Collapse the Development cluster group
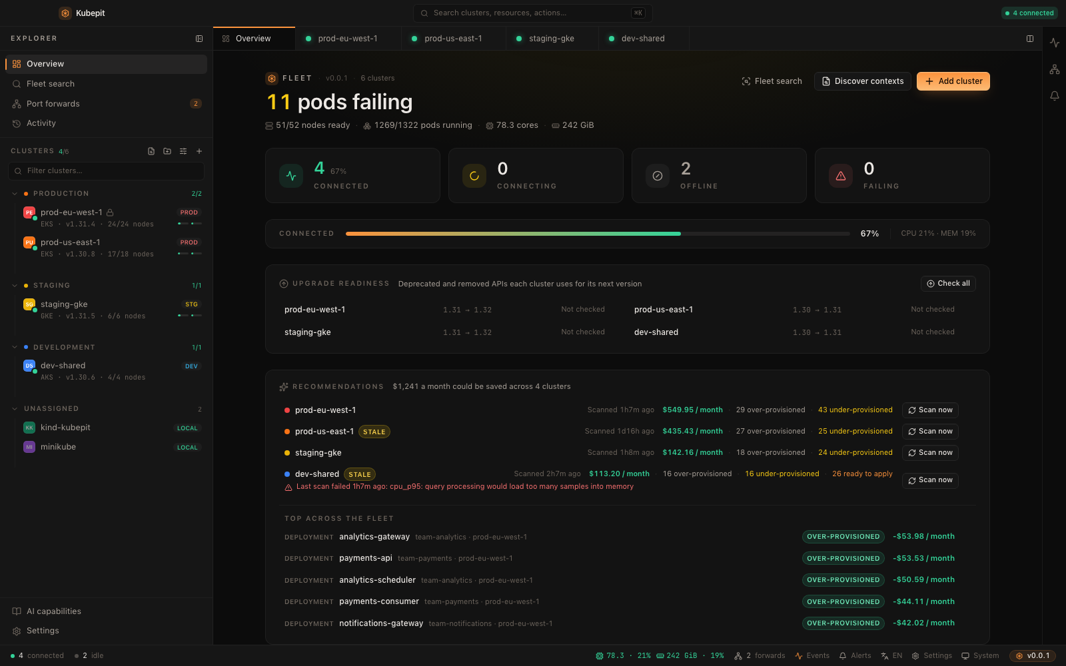The image size is (1066, 666). pos(15,348)
